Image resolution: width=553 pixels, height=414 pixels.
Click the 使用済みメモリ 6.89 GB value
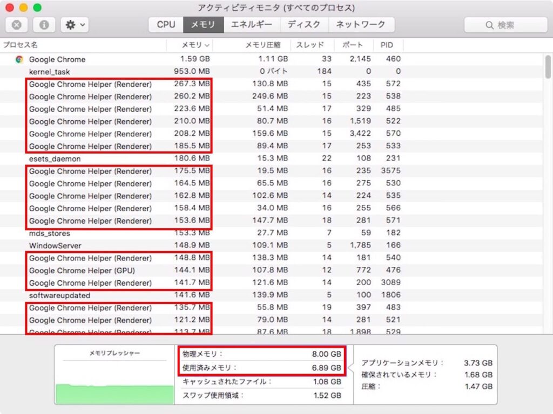click(326, 368)
